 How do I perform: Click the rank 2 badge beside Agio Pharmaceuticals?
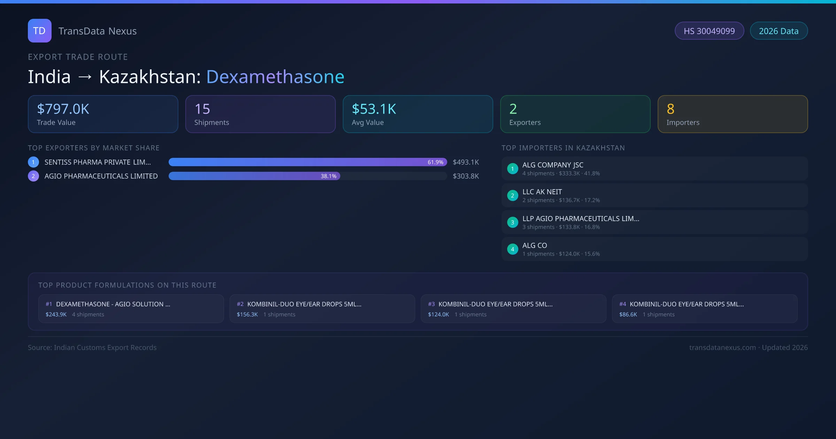pos(33,176)
